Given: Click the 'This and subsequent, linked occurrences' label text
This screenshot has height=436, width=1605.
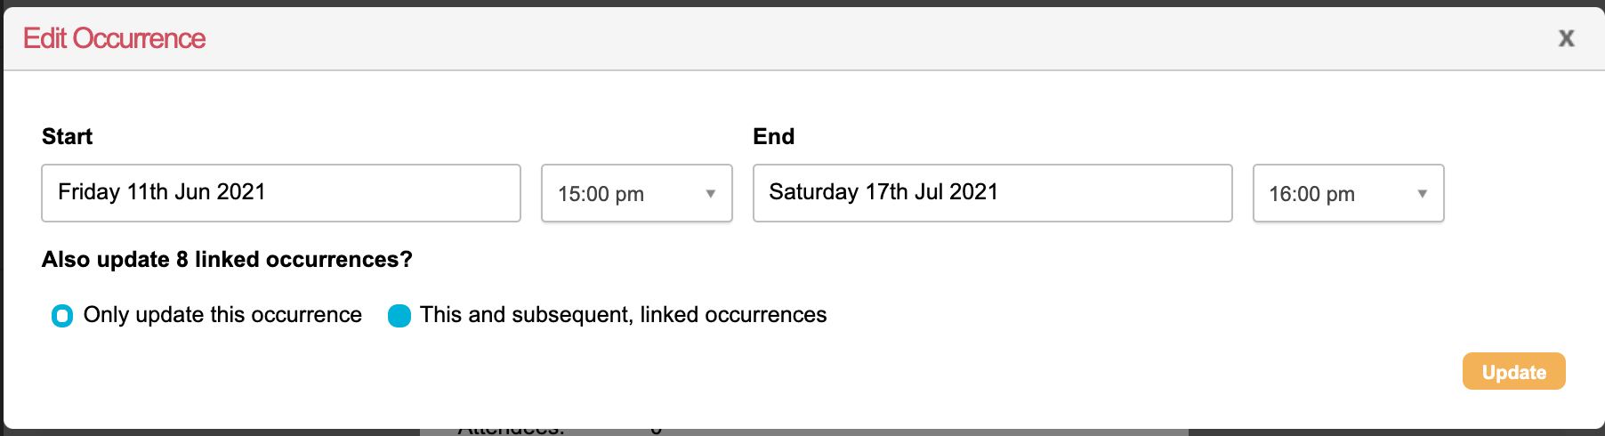Looking at the screenshot, I should coord(623,315).
